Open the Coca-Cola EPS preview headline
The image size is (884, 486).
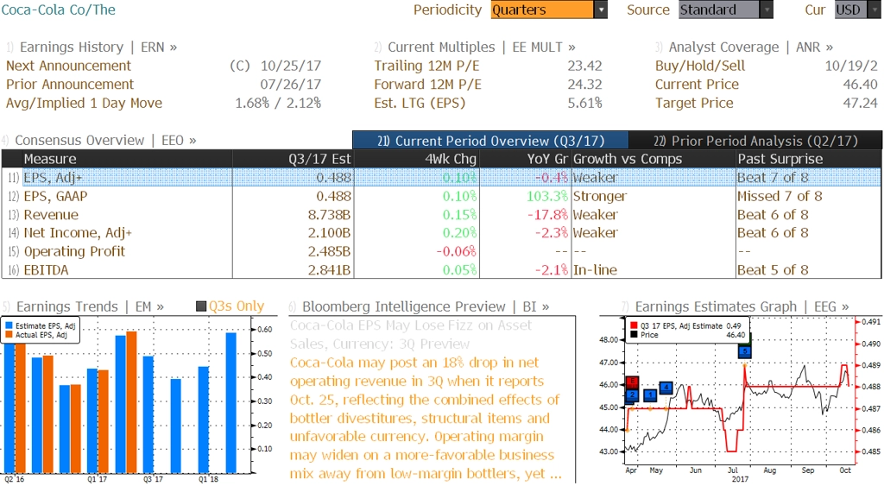pos(411,334)
